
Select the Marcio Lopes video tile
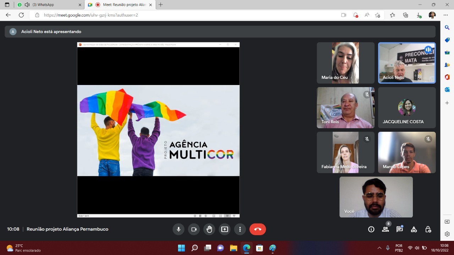coord(407,152)
